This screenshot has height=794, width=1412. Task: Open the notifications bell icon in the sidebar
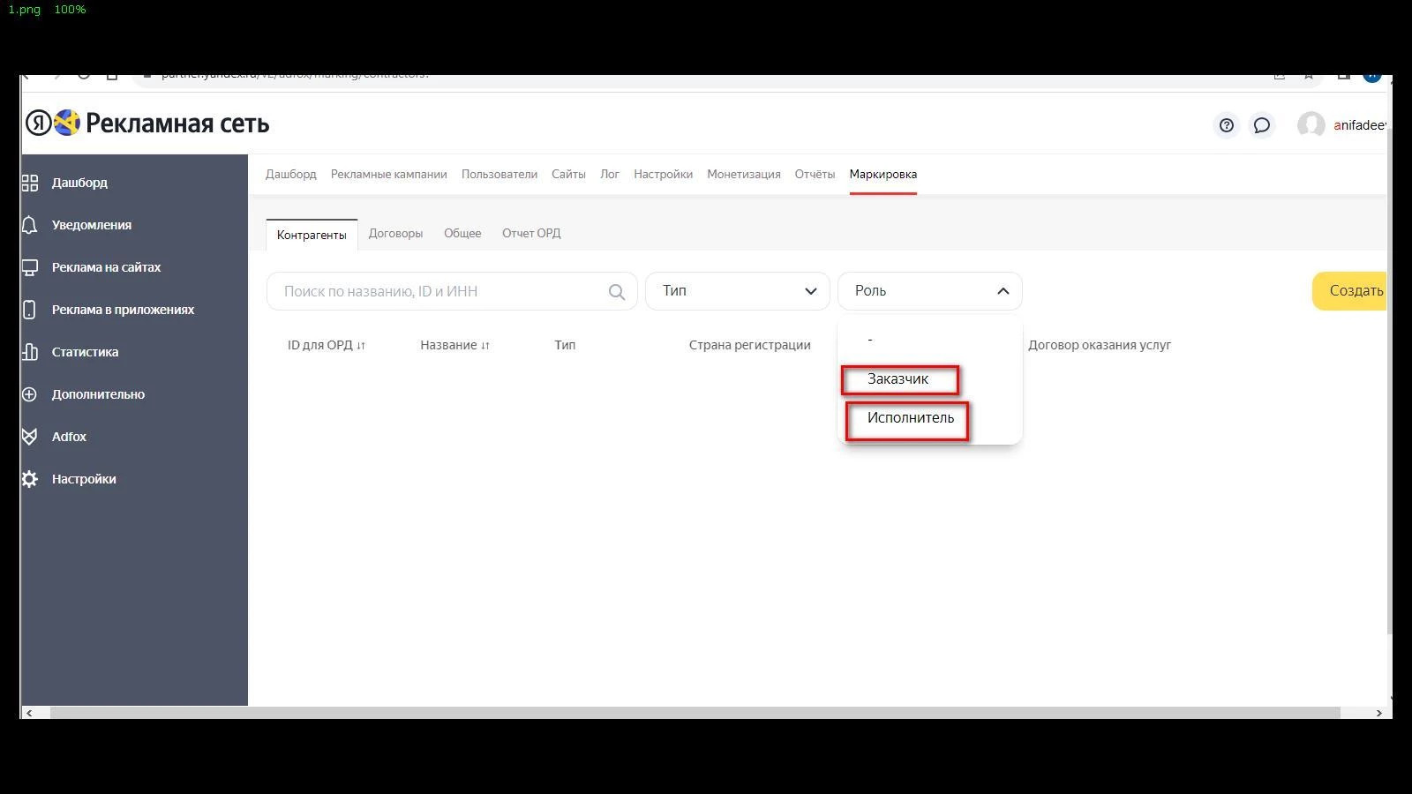click(30, 225)
